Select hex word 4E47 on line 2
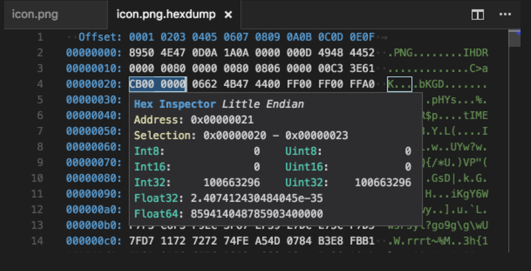Viewport: 531px width, 271px height. pyautogui.click(x=173, y=53)
